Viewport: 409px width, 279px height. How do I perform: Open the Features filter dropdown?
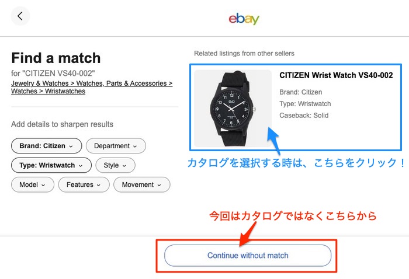tap(83, 184)
